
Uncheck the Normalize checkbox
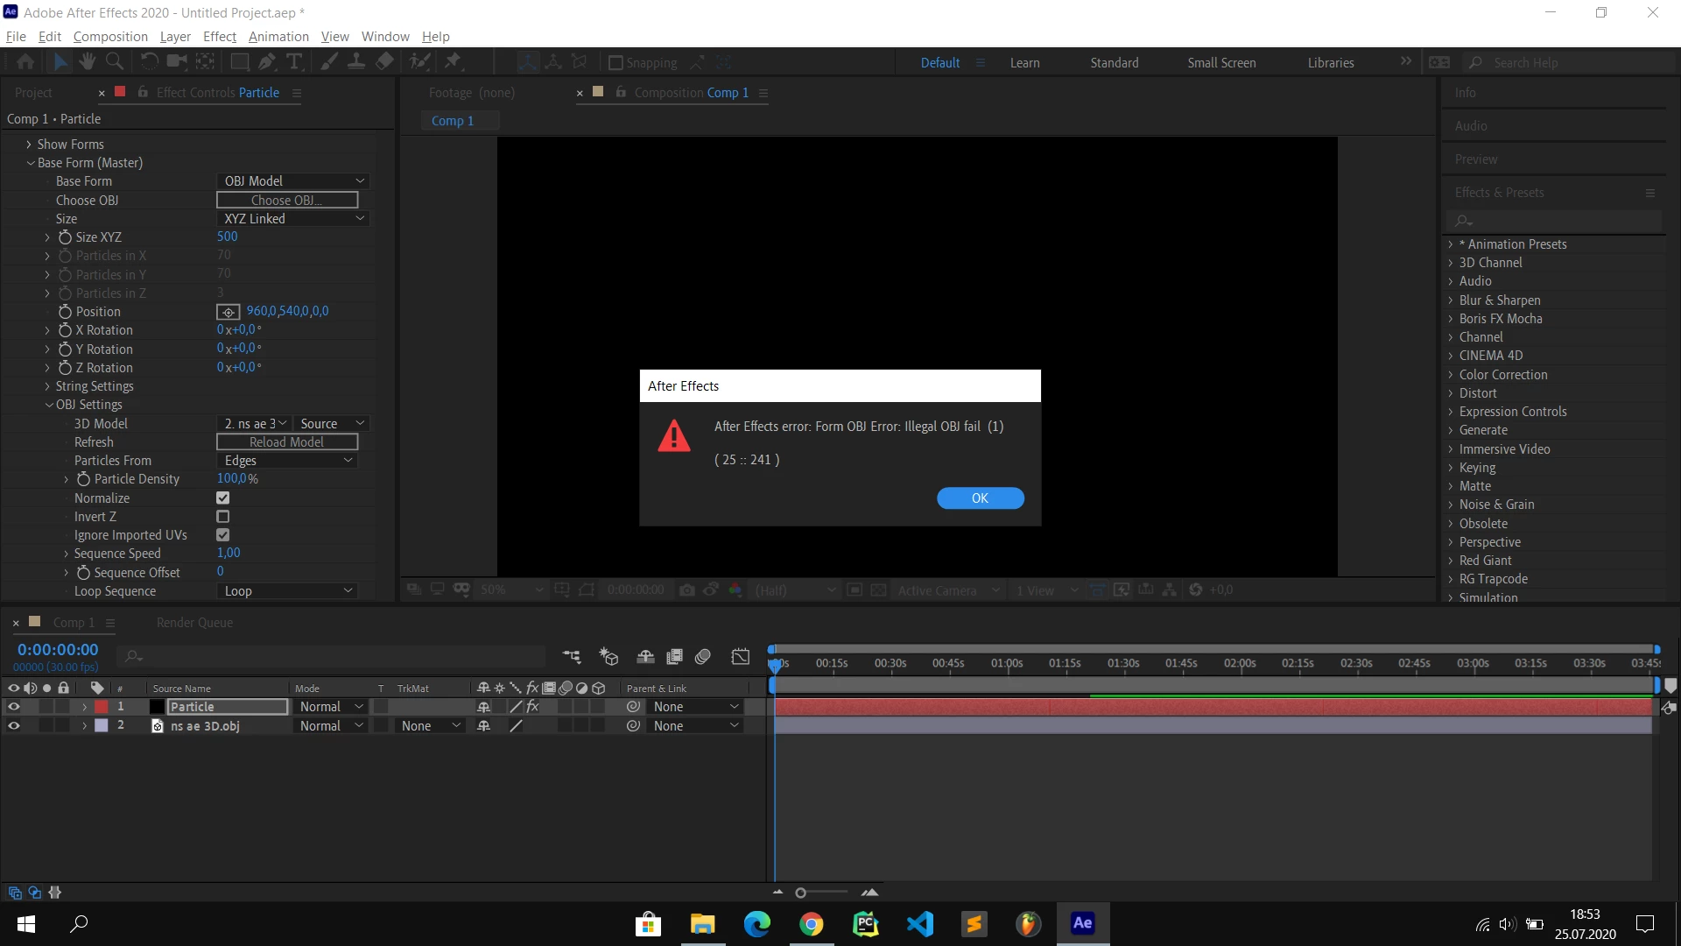pyautogui.click(x=223, y=498)
